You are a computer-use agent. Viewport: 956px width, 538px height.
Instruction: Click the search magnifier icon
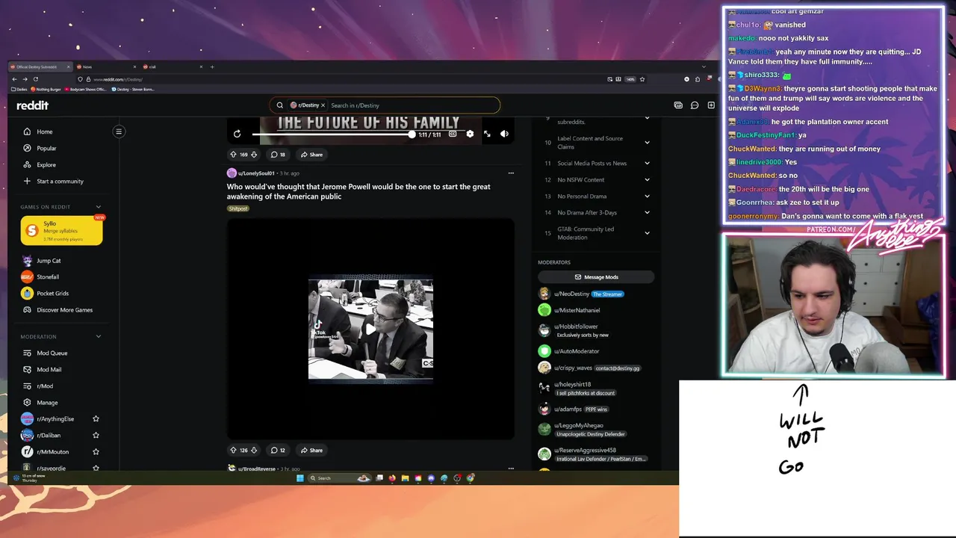[280, 105]
